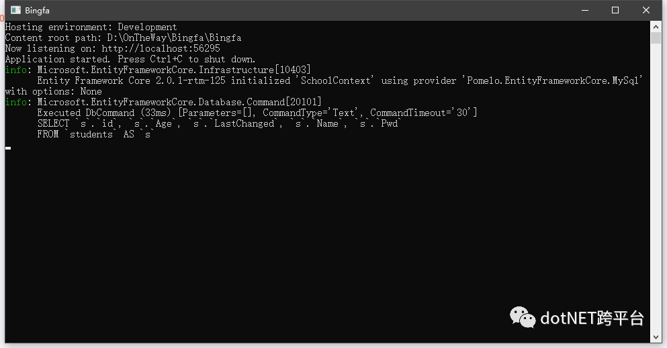Viewport: 667px width, 348px height.
Task: Click the blinking console cursor
Action: 8,148
